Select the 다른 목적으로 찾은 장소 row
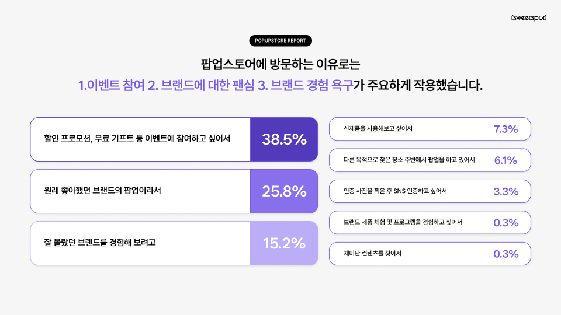The image size is (561, 315). point(409,160)
